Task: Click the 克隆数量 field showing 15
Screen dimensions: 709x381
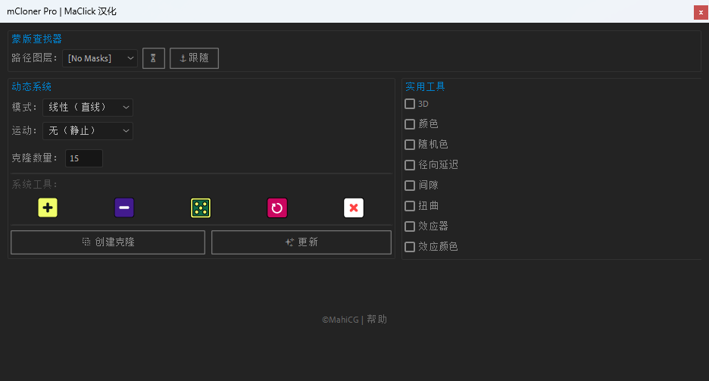Action: pos(83,158)
